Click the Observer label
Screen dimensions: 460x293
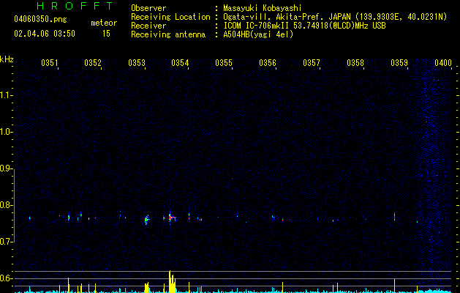(148, 8)
